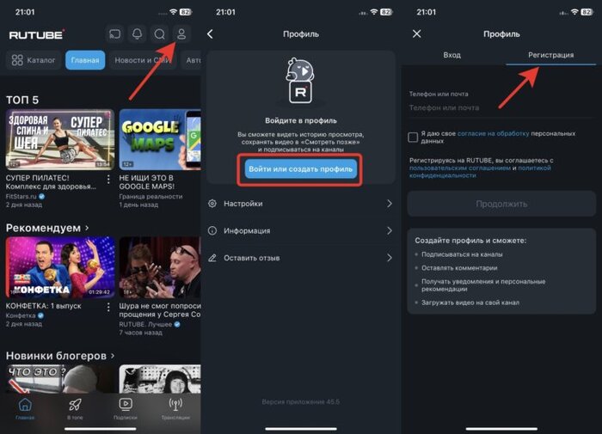
Task: Open the Google Maps video thumbnail
Action: point(160,139)
